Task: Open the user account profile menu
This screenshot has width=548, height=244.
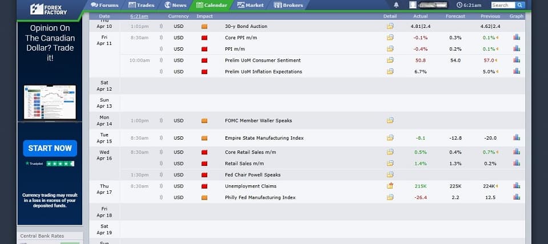Action: click(x=429, y=5)
